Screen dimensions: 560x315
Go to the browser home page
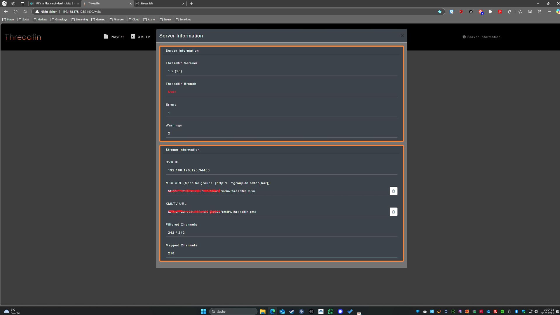pos(25,12)
